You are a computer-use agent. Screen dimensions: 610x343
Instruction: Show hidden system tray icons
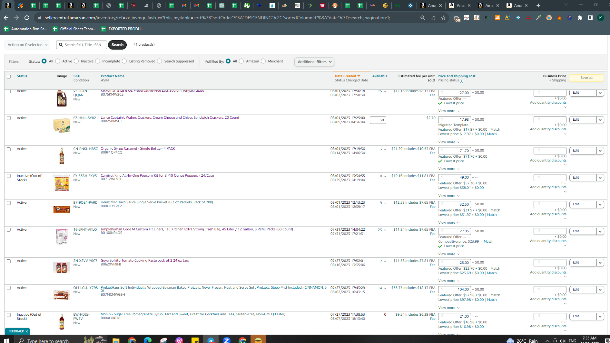(x=547, y=341)
